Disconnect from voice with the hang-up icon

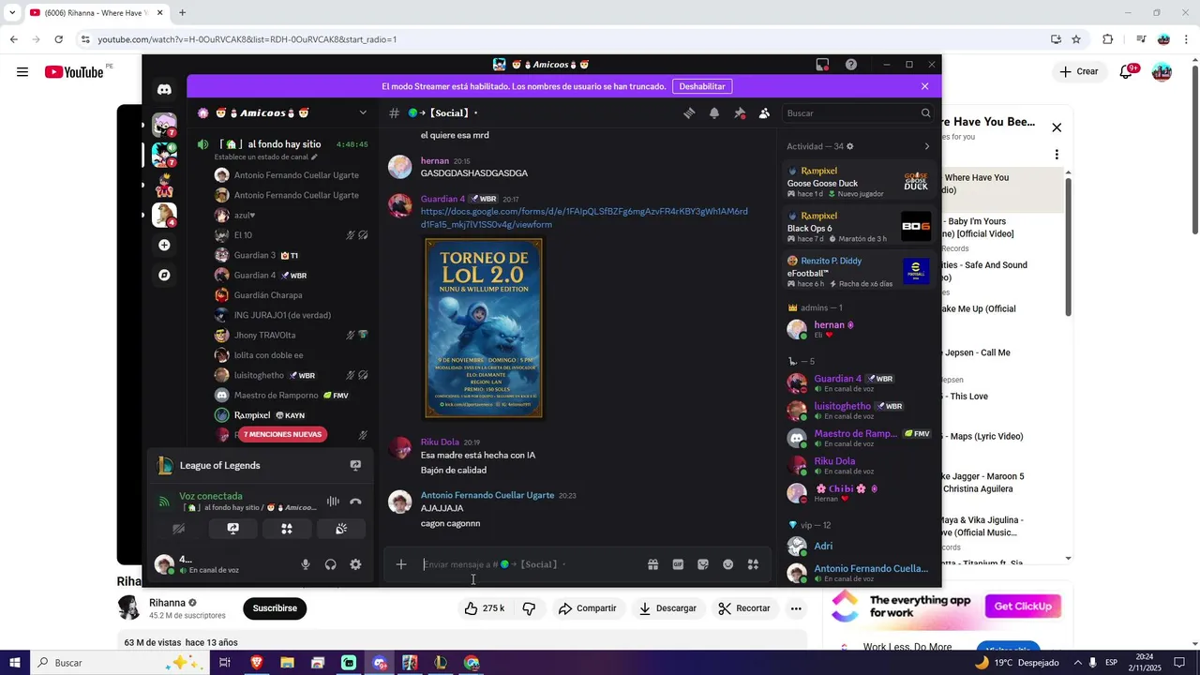(x=355, y=502)
